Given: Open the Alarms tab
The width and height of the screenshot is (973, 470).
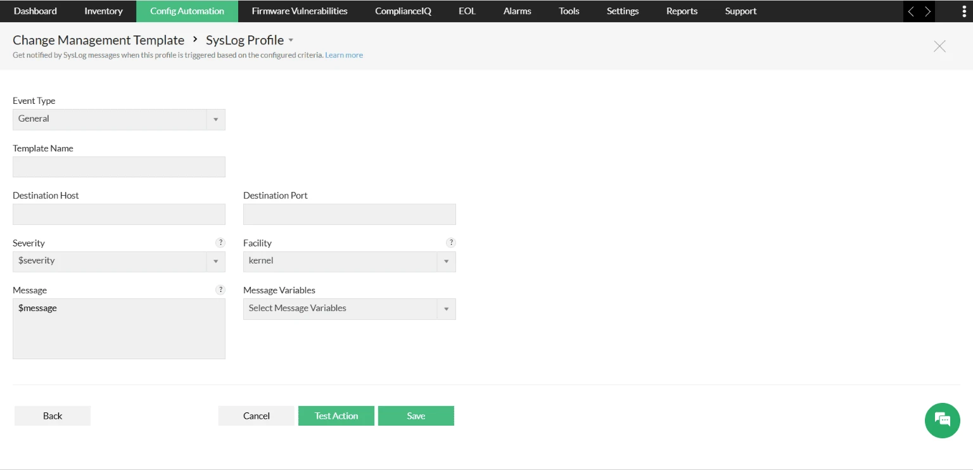Looking at the screenshot, I should [517, 11].
